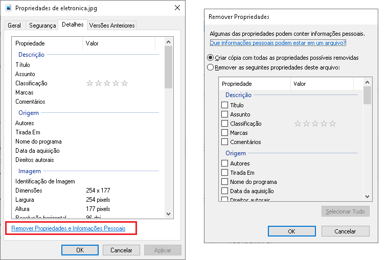Click OK in Remover Propriedades dialog

click(291, 231)
